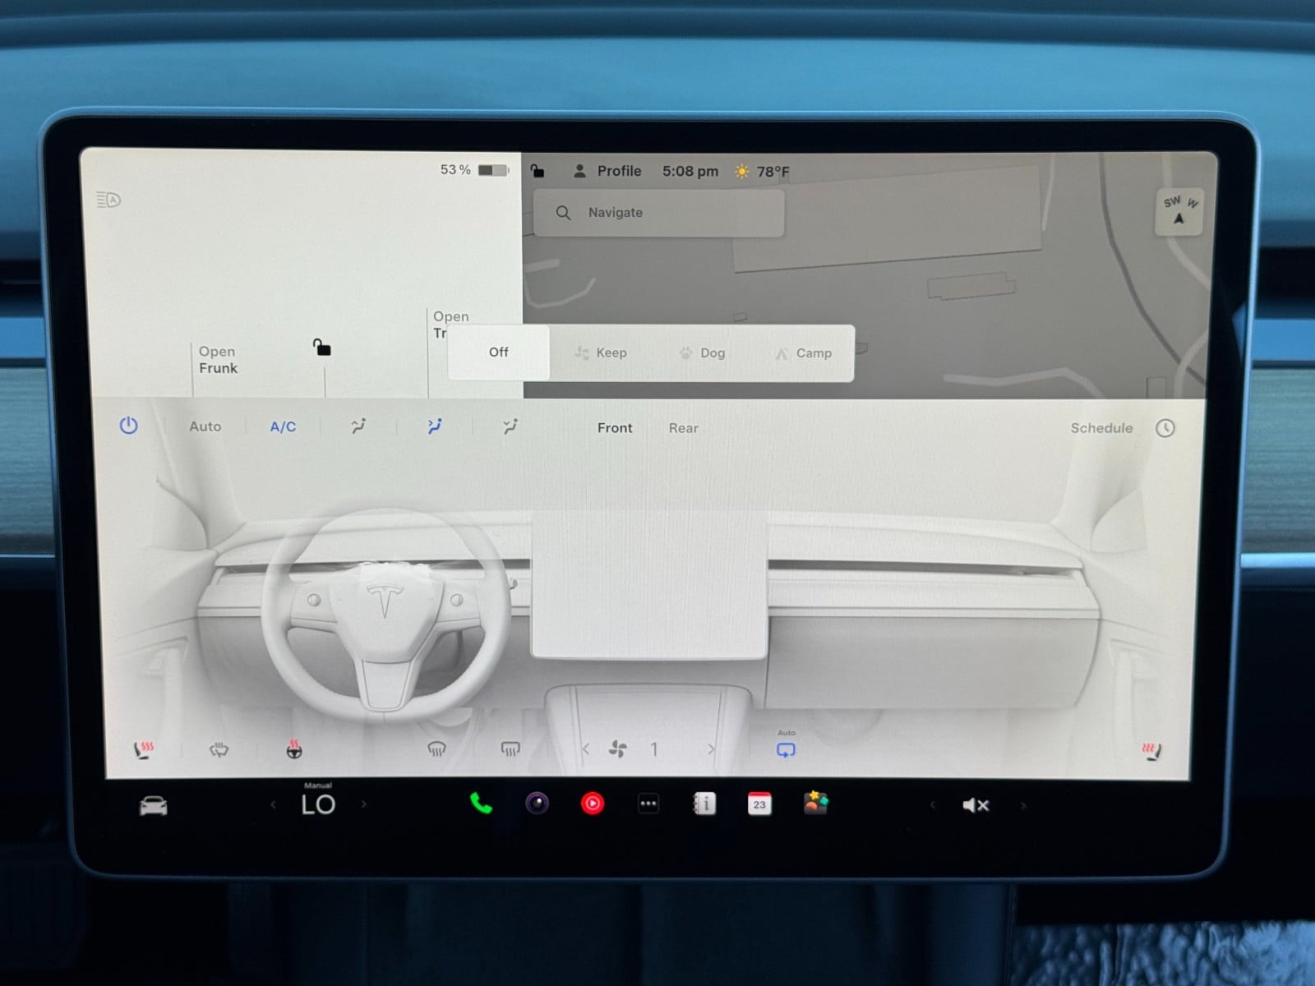The image size is (1315, 986).
Task: Toggle Auto climate mode
Action: pos(205,426)
